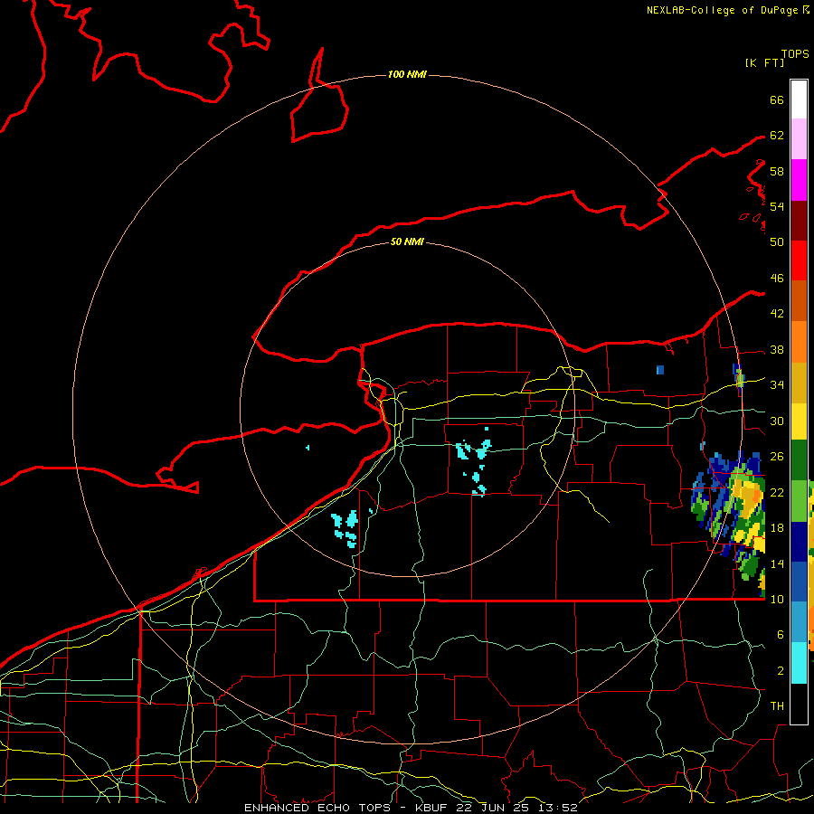Click the 54 legend value
The height and width of the screenshot is (814, 814).
777,206
